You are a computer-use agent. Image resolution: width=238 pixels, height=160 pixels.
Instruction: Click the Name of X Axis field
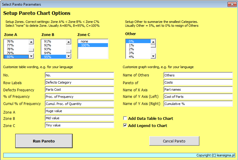tap(198, 90)
